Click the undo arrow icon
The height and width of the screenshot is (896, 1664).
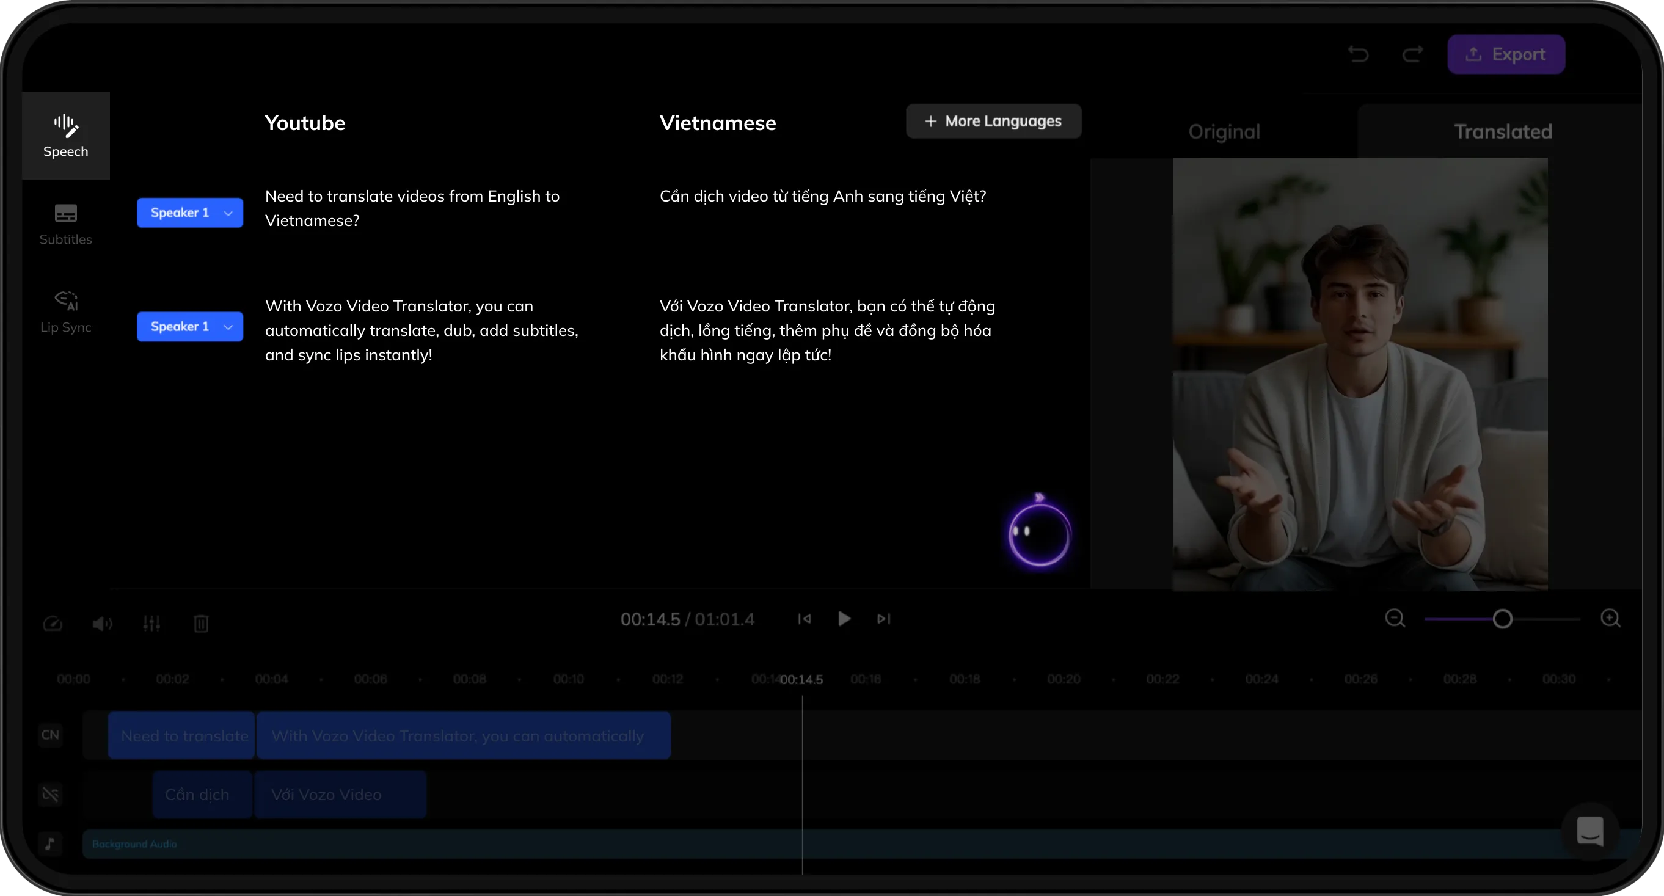[x=1359, y=54]
